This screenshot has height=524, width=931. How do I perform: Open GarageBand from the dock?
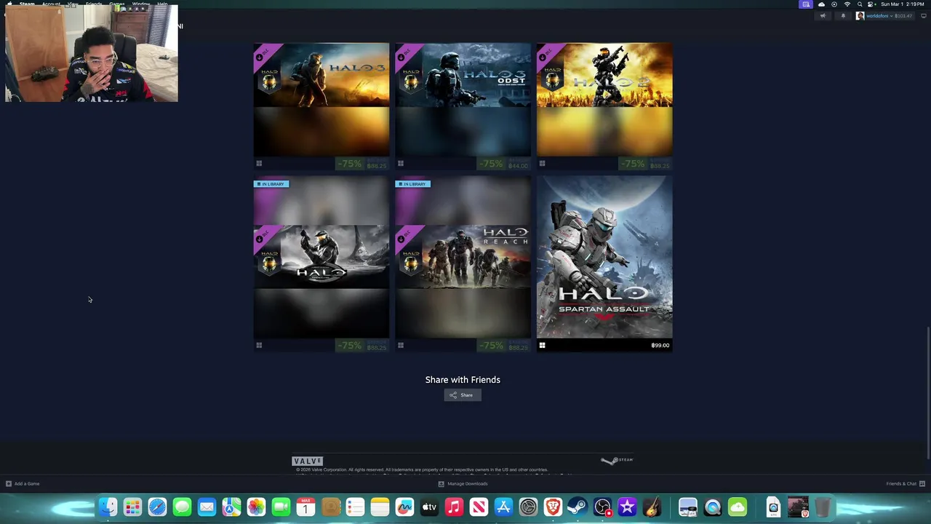(x=652, y=507)
